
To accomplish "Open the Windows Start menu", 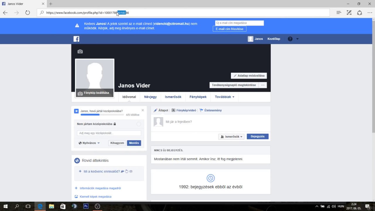I will point(5,206).
